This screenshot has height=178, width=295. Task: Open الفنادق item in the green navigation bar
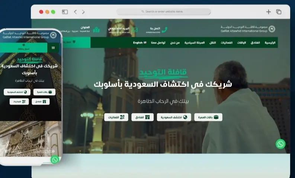(x=255, y=43)
